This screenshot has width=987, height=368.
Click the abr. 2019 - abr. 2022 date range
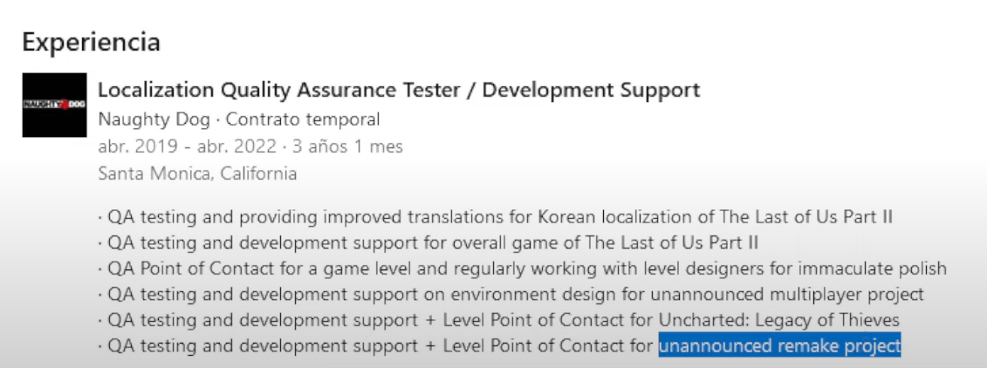click(187, 147)
